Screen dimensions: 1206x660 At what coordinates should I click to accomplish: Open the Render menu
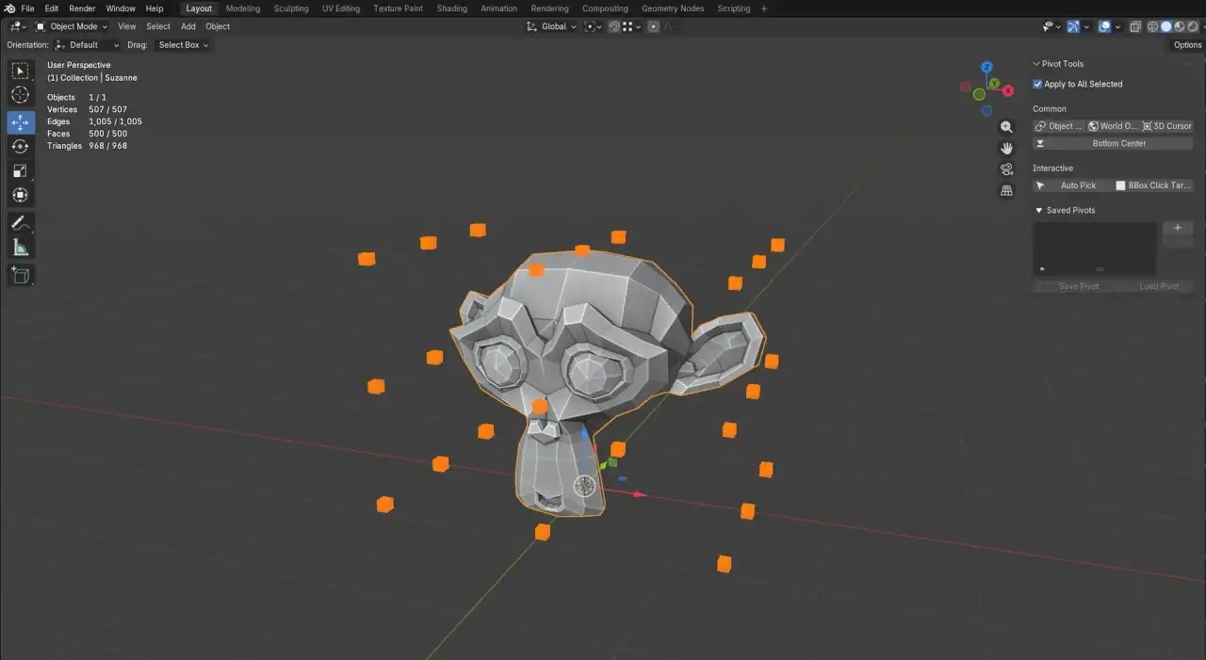pyautogui.click(x=82, y=8)
